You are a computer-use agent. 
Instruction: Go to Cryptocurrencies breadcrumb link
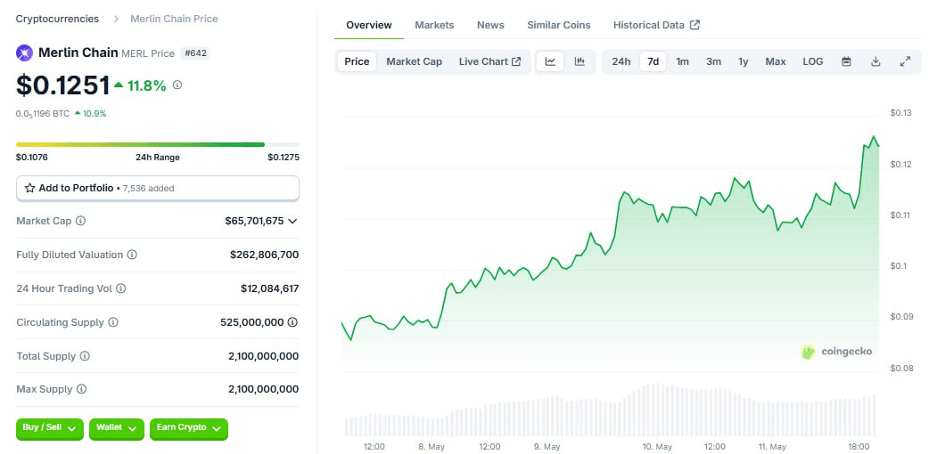point(57,19)
